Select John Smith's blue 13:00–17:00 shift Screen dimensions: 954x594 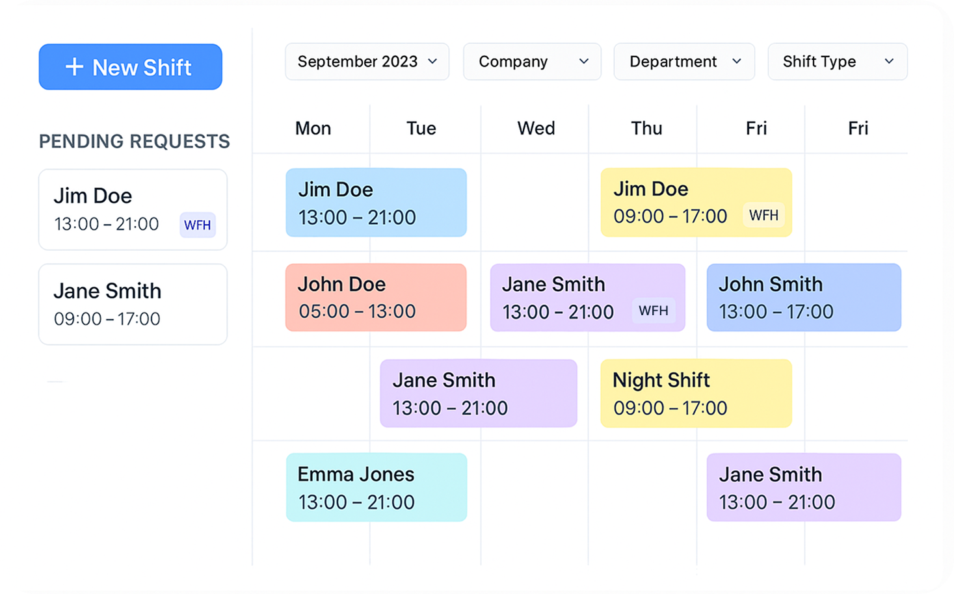804,298
